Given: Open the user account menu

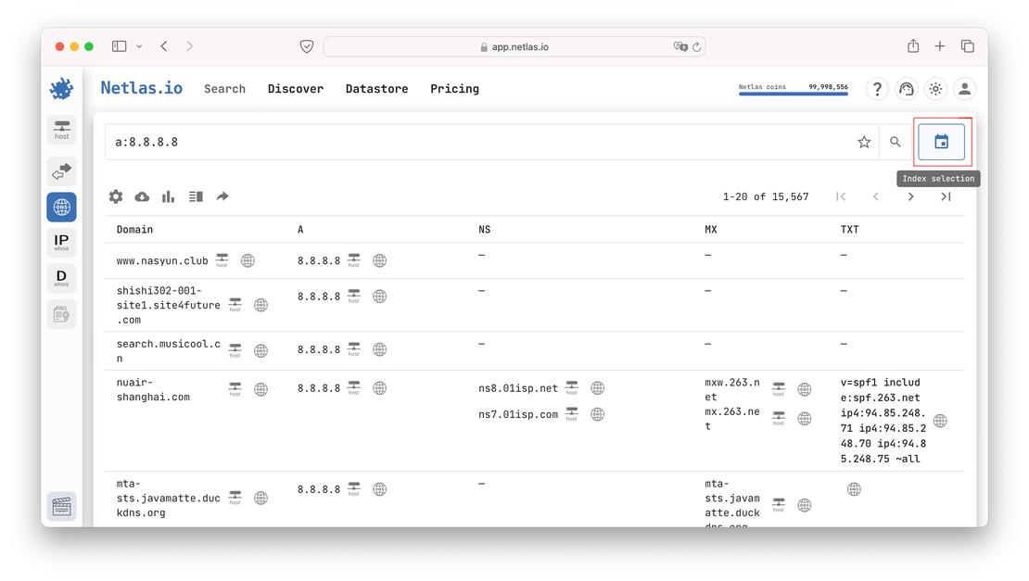Looking at the screenshot, I should [965, 89].
